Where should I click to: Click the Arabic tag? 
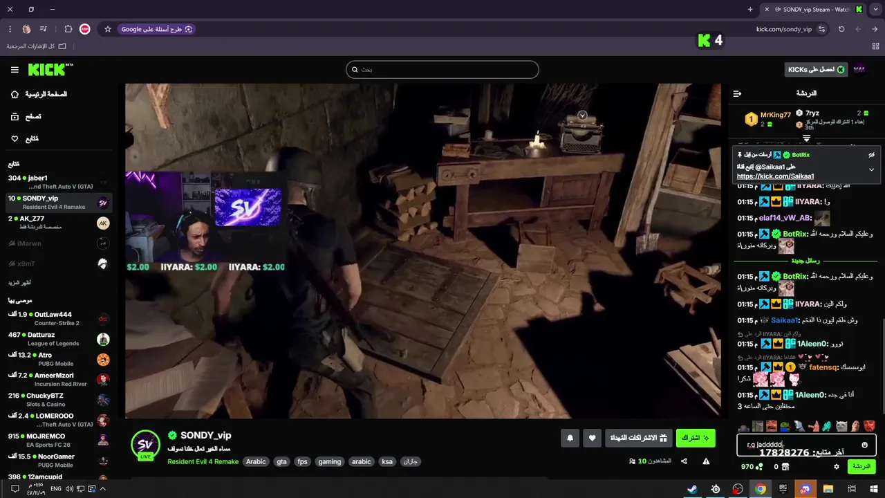[x=256, y=461]
